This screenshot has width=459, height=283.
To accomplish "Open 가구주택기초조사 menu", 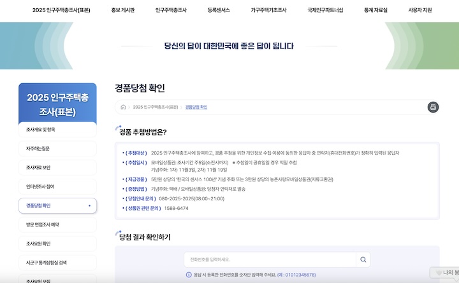I will pos(268,10).
